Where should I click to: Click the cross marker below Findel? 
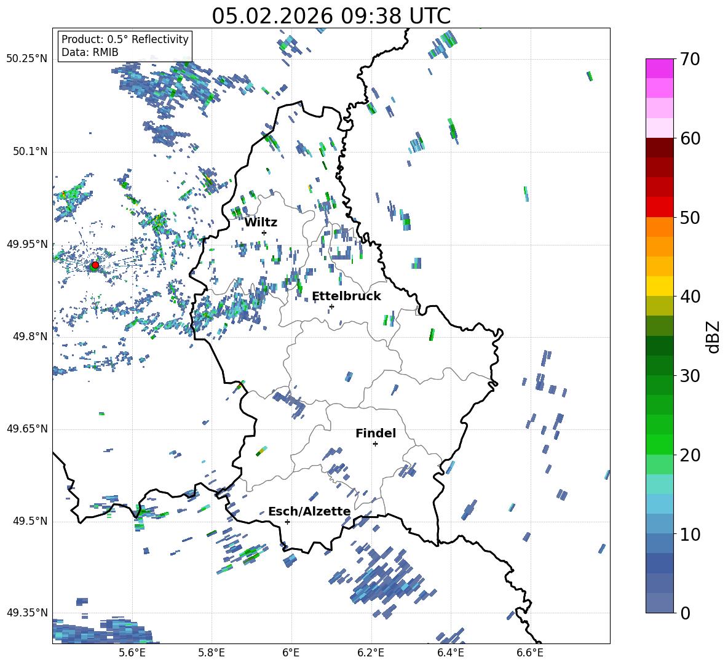[375, 444]
